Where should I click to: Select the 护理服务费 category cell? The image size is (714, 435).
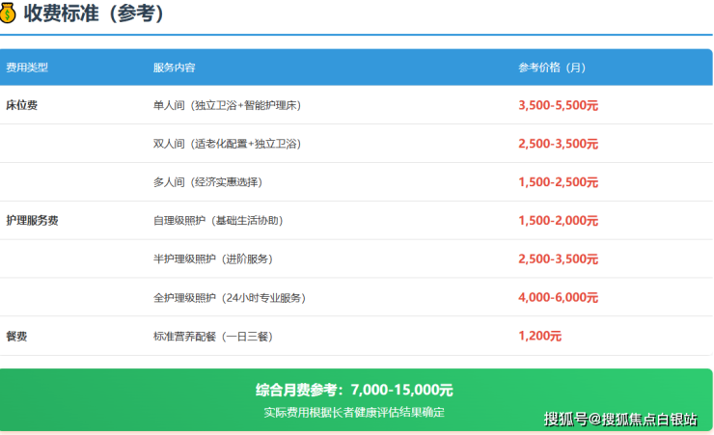click(x=32, y=221)
